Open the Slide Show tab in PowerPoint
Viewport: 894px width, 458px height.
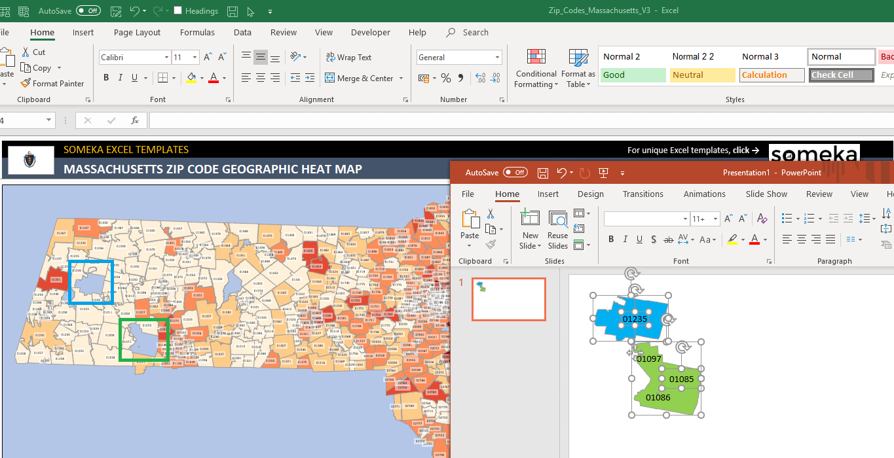pyautogui.click(x=766, y=194)
